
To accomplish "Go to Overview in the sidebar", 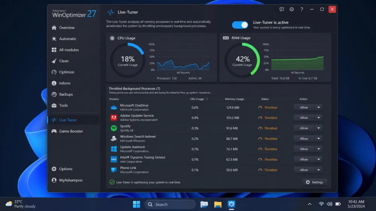I will point(73,28).
